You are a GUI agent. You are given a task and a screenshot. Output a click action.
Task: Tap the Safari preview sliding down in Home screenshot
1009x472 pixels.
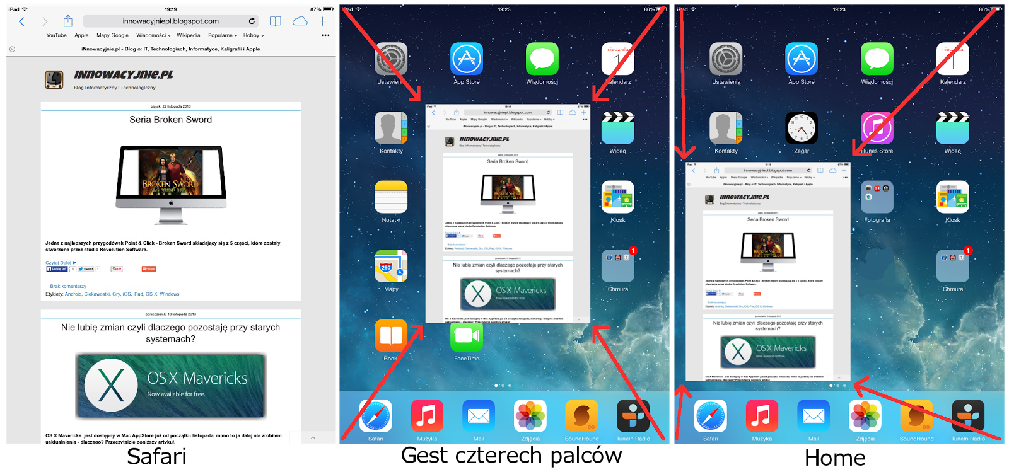tap(768, 272)
